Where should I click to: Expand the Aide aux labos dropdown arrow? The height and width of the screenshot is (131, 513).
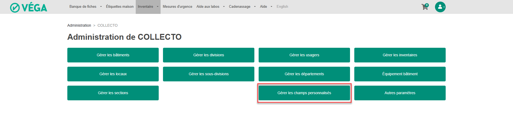224,7
